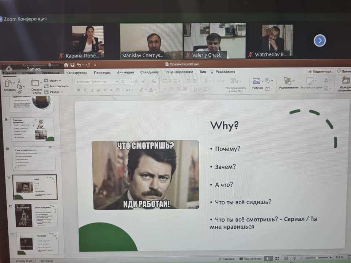The width and height of the screenshot is (351, 263).
Task: Switch to slide sorter view in status bar
Action: coord(277,258)
